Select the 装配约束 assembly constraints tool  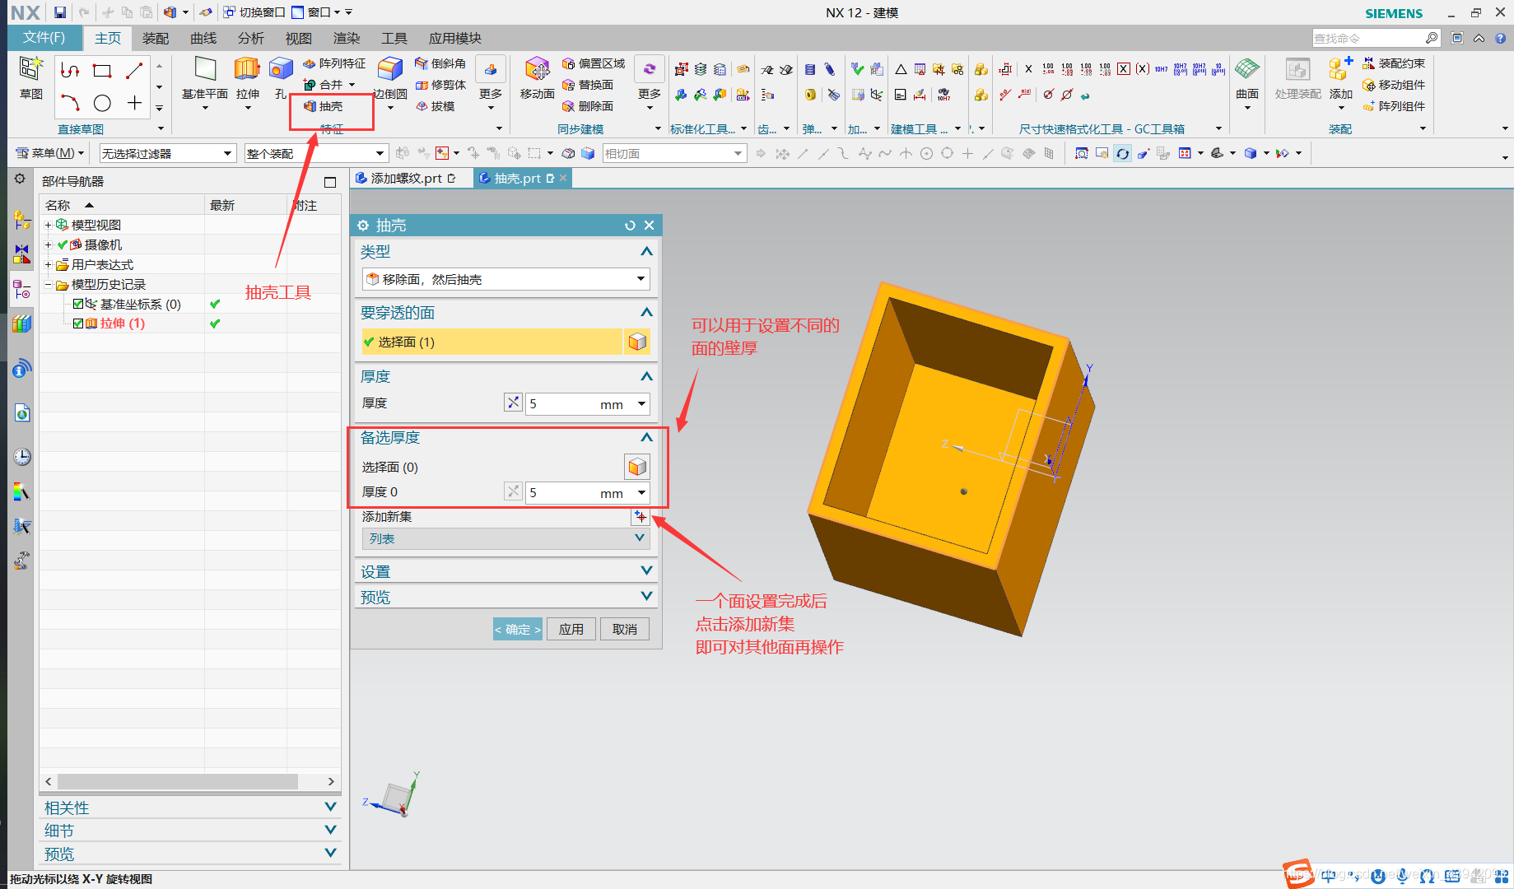pos(1394,63)
